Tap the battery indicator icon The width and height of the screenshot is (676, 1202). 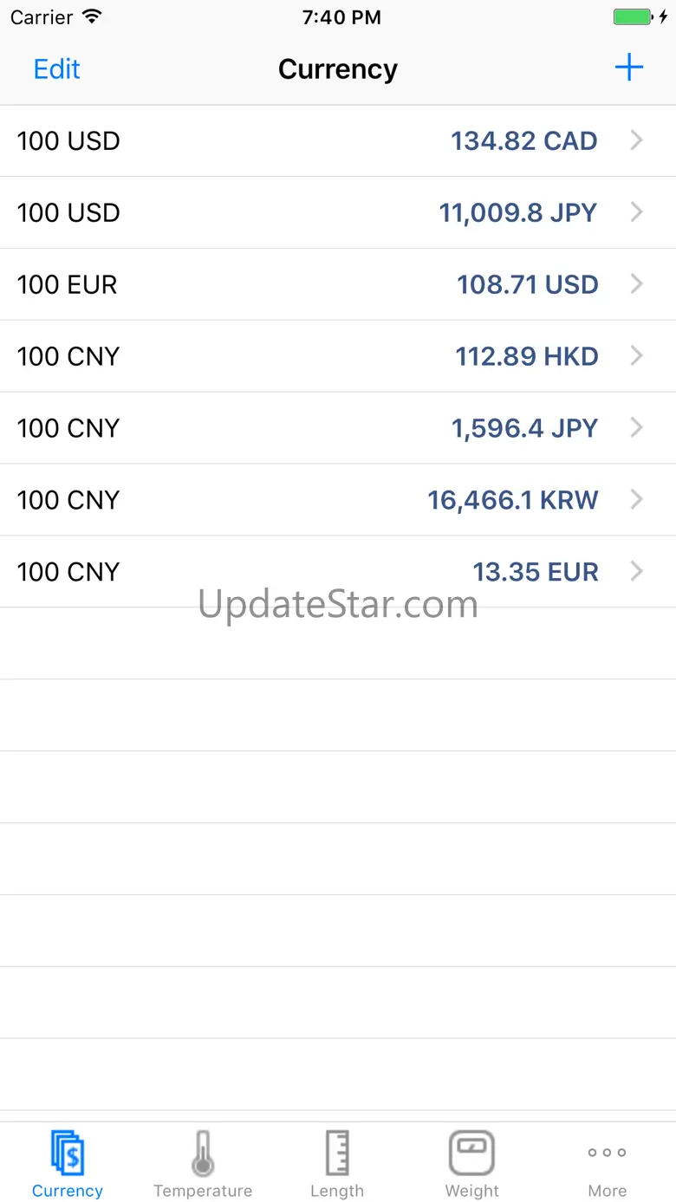[633, 17]
